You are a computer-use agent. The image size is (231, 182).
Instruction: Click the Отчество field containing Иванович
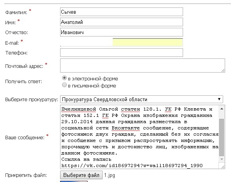(121, 32)
